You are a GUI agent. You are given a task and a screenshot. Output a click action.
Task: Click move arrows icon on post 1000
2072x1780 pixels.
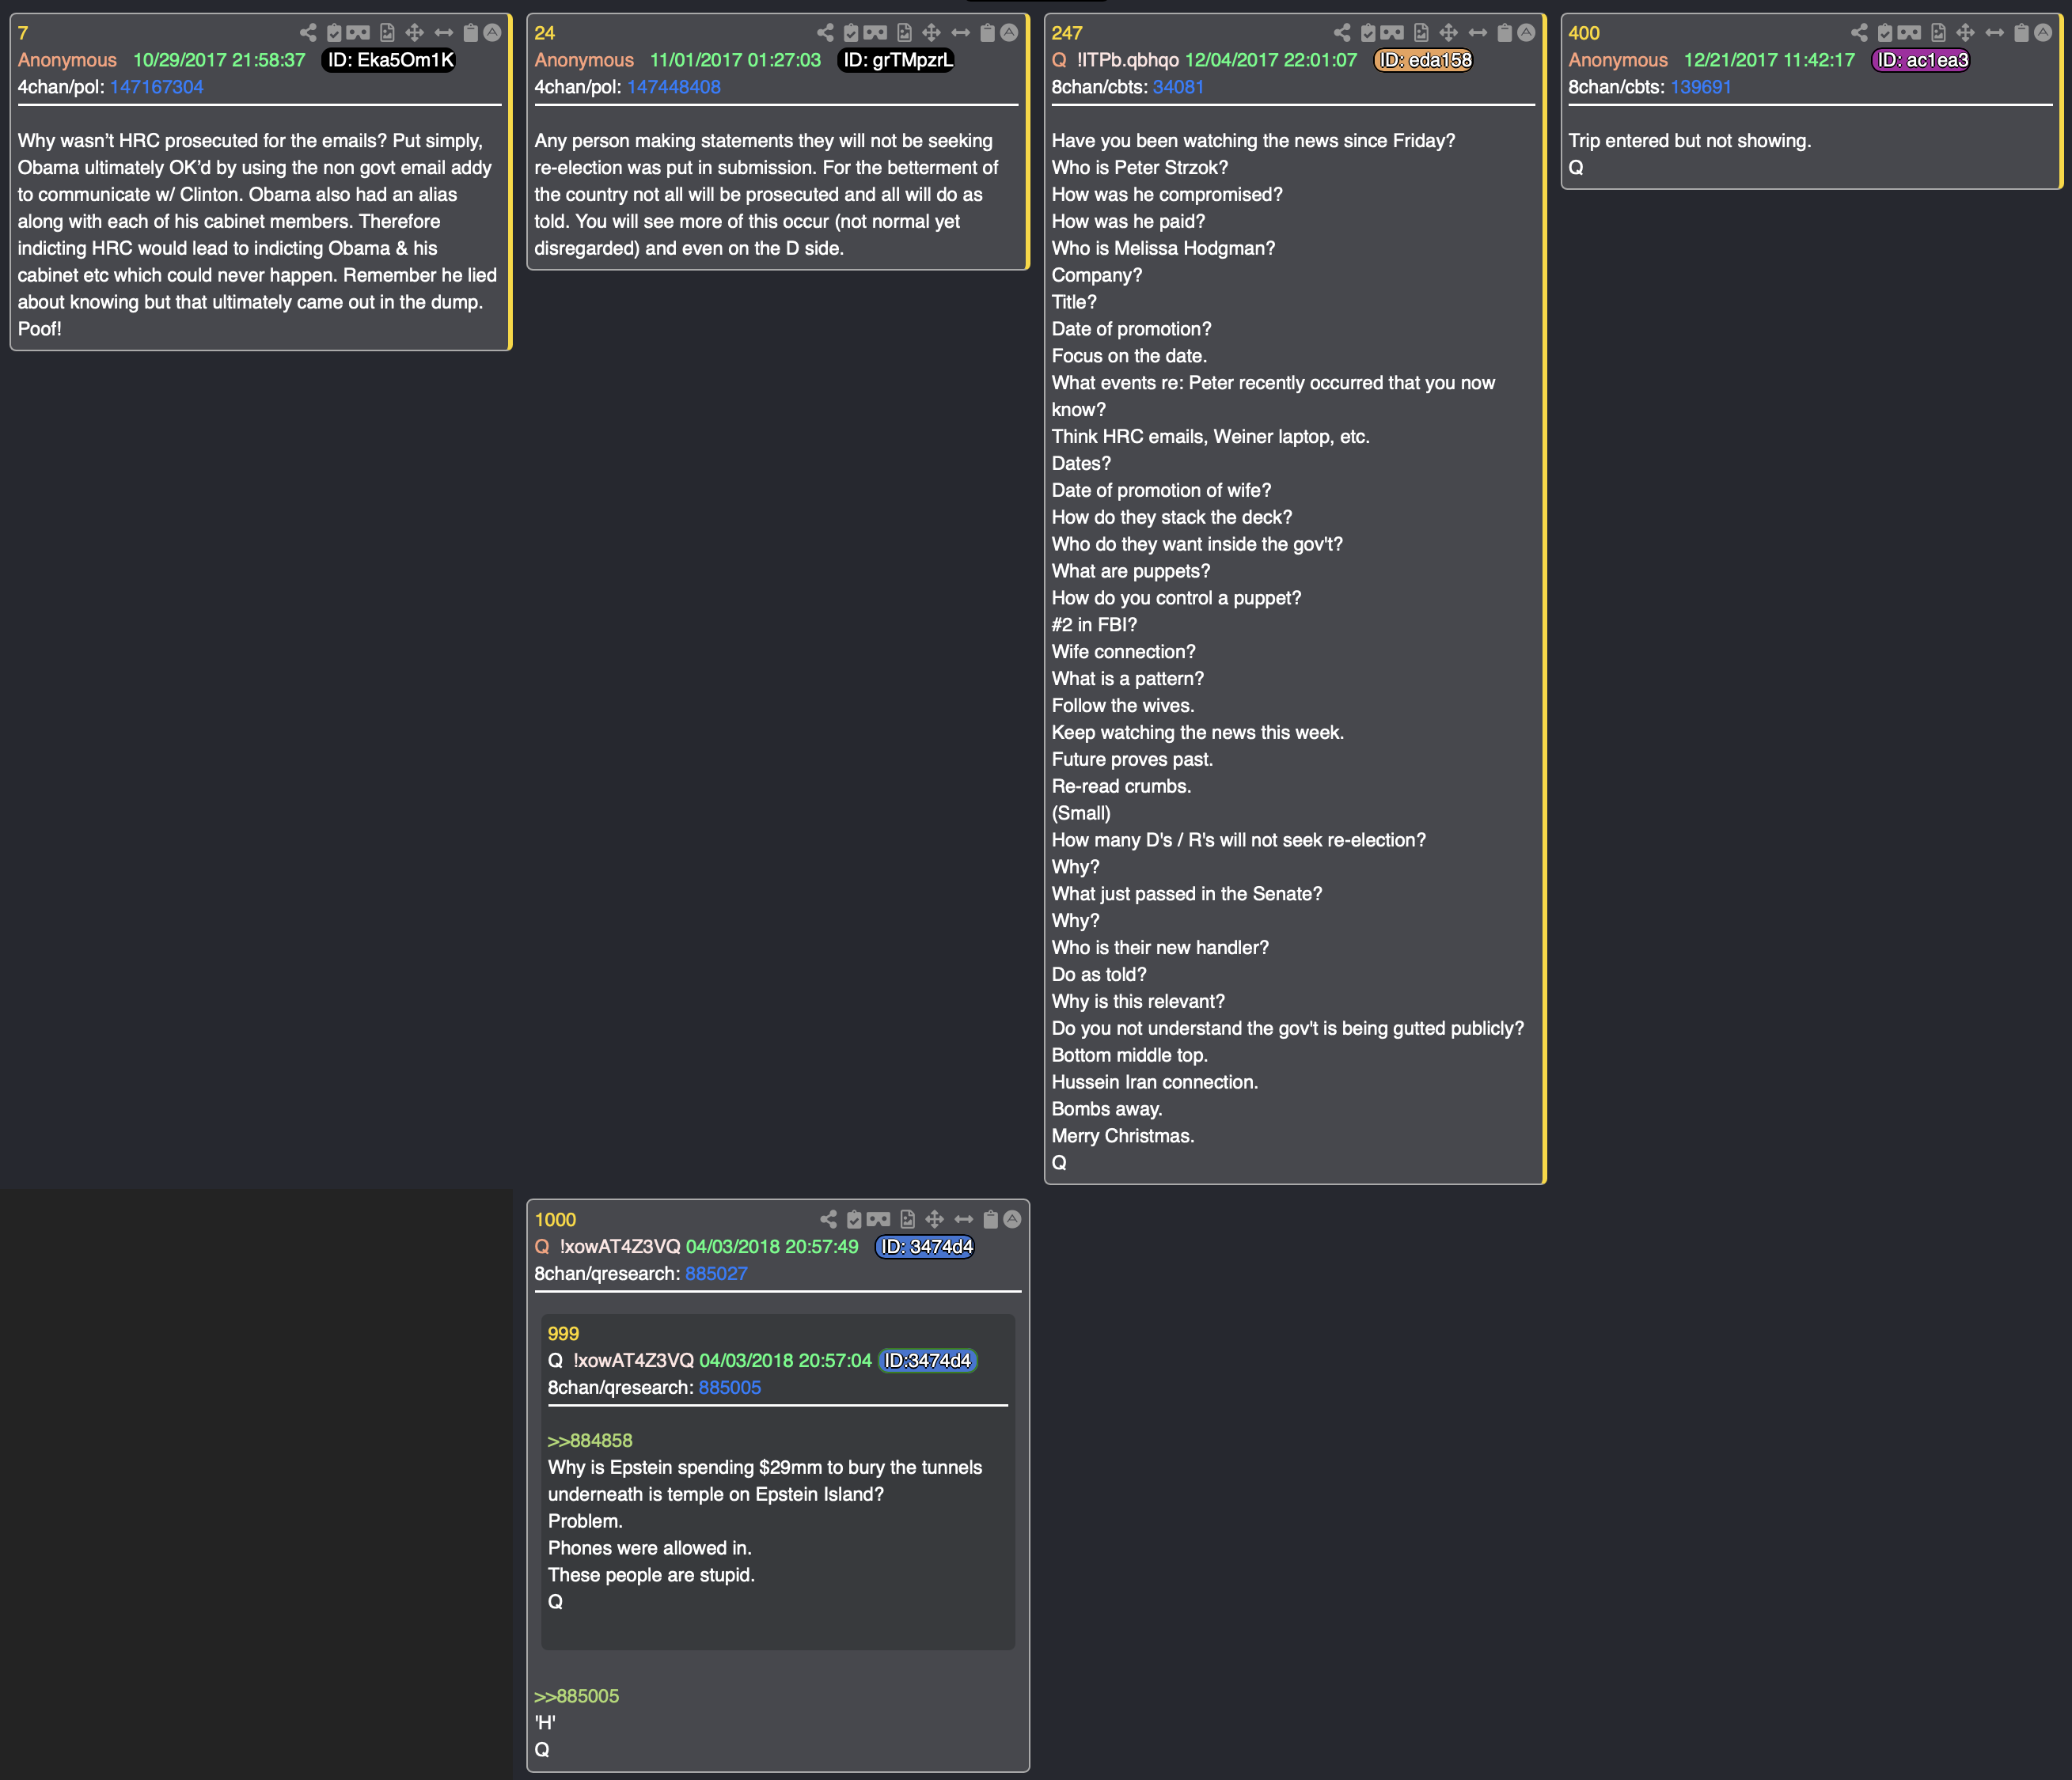[x=934, y=1219]
